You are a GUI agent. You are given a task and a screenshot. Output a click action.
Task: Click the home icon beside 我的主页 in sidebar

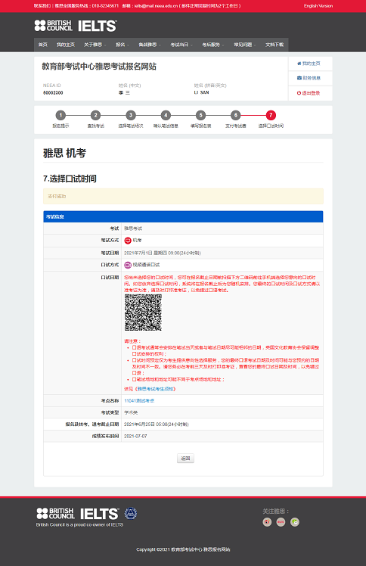(299, 64)
